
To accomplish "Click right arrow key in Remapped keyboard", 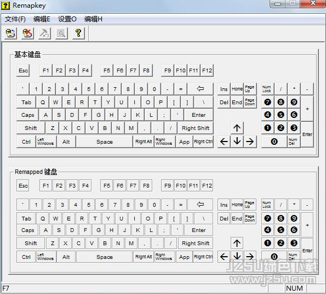I will click(250, 257).
